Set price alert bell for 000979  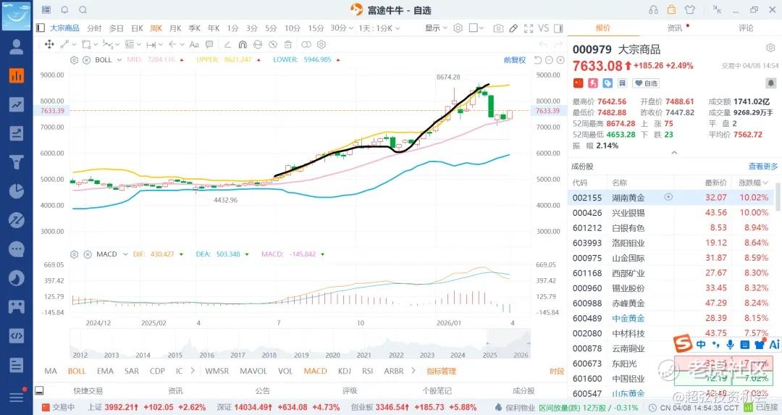(770, 83)
